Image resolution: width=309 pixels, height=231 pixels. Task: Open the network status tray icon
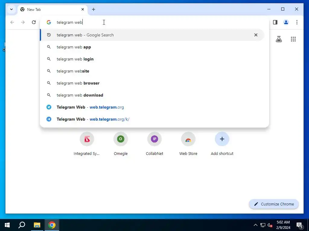pyautogui.click(x=263, y=225)
